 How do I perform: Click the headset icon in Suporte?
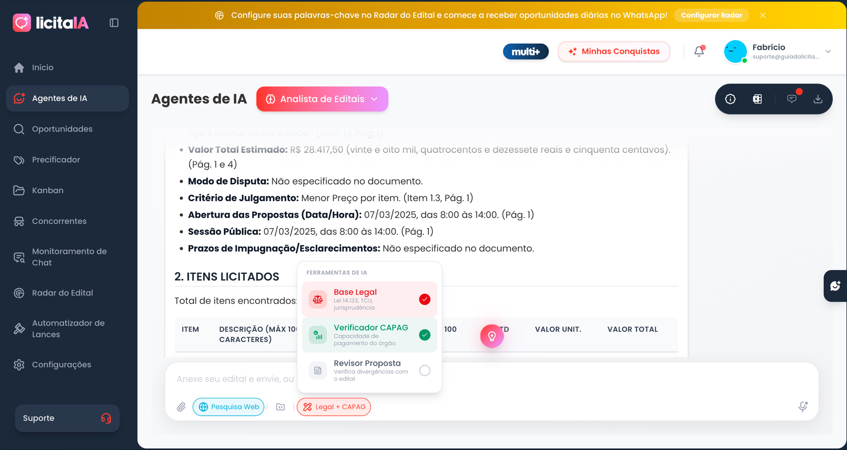point(106,418)
